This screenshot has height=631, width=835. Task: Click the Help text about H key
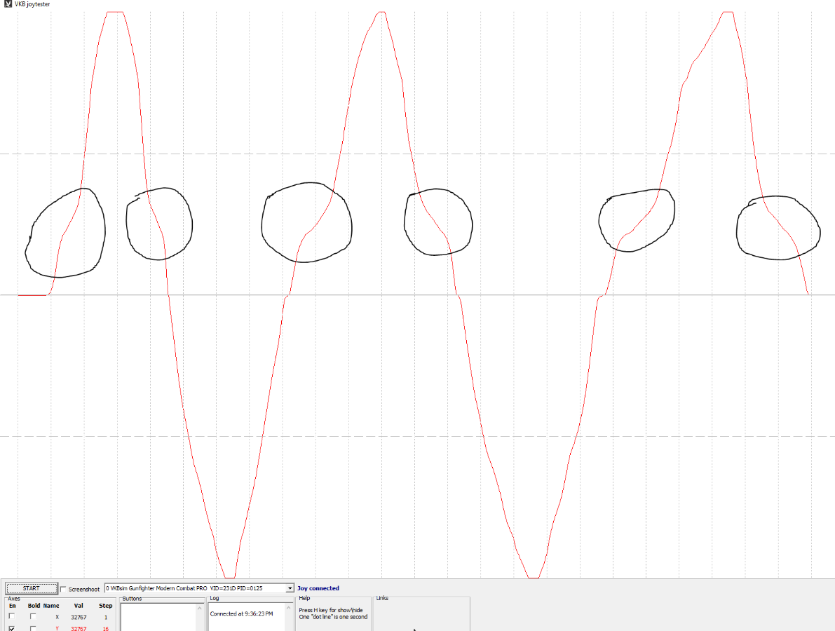[x=330, y=610]
